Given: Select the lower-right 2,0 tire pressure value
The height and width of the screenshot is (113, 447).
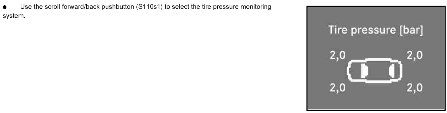Looking at the screenshot, I should coord(415,88).
